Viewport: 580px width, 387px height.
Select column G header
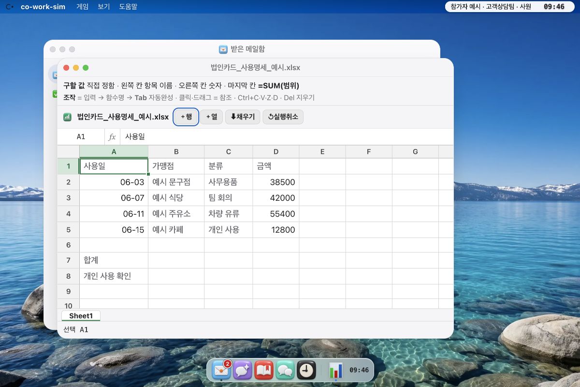(x=415, y=151)
